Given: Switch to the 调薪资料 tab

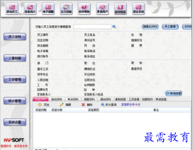Looking at the screenshot, I should pyautogui.click(x=89, y=99).
